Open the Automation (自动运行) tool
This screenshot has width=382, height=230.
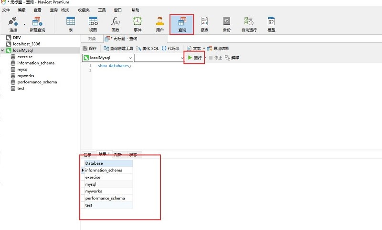click(249, 24)
